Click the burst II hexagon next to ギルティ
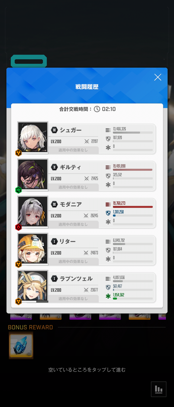Viewport: 174px width, 407px height. tap(54, 167)
